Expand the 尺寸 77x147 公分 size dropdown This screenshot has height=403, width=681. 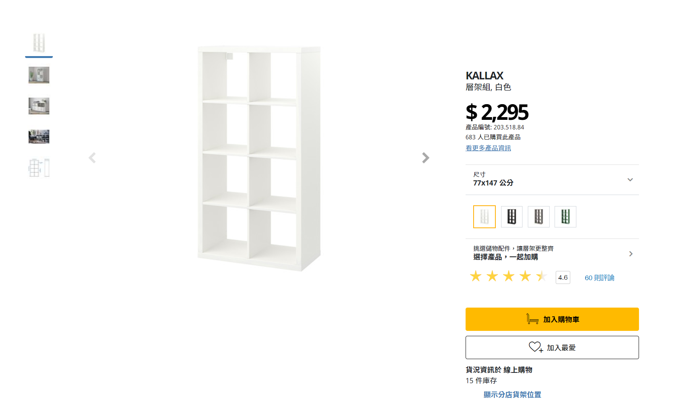[552, 180]
